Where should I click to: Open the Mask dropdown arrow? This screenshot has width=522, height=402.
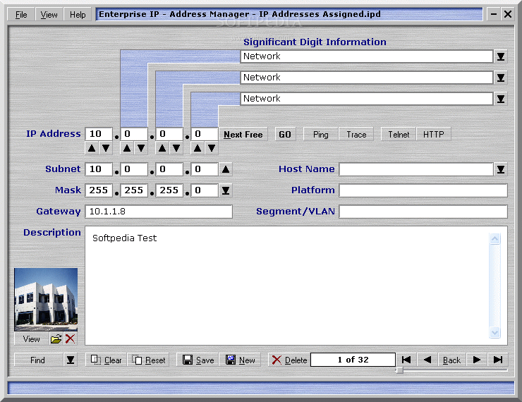point(226,190)
